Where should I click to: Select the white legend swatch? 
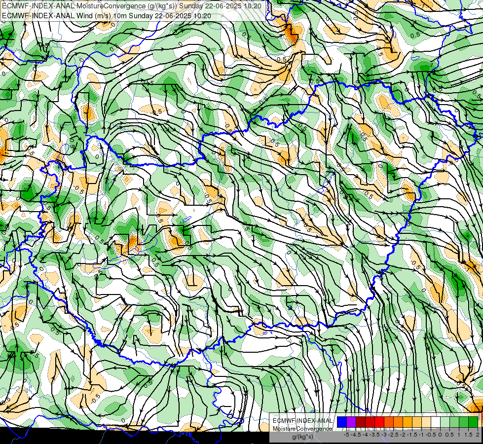coord(436,422)
